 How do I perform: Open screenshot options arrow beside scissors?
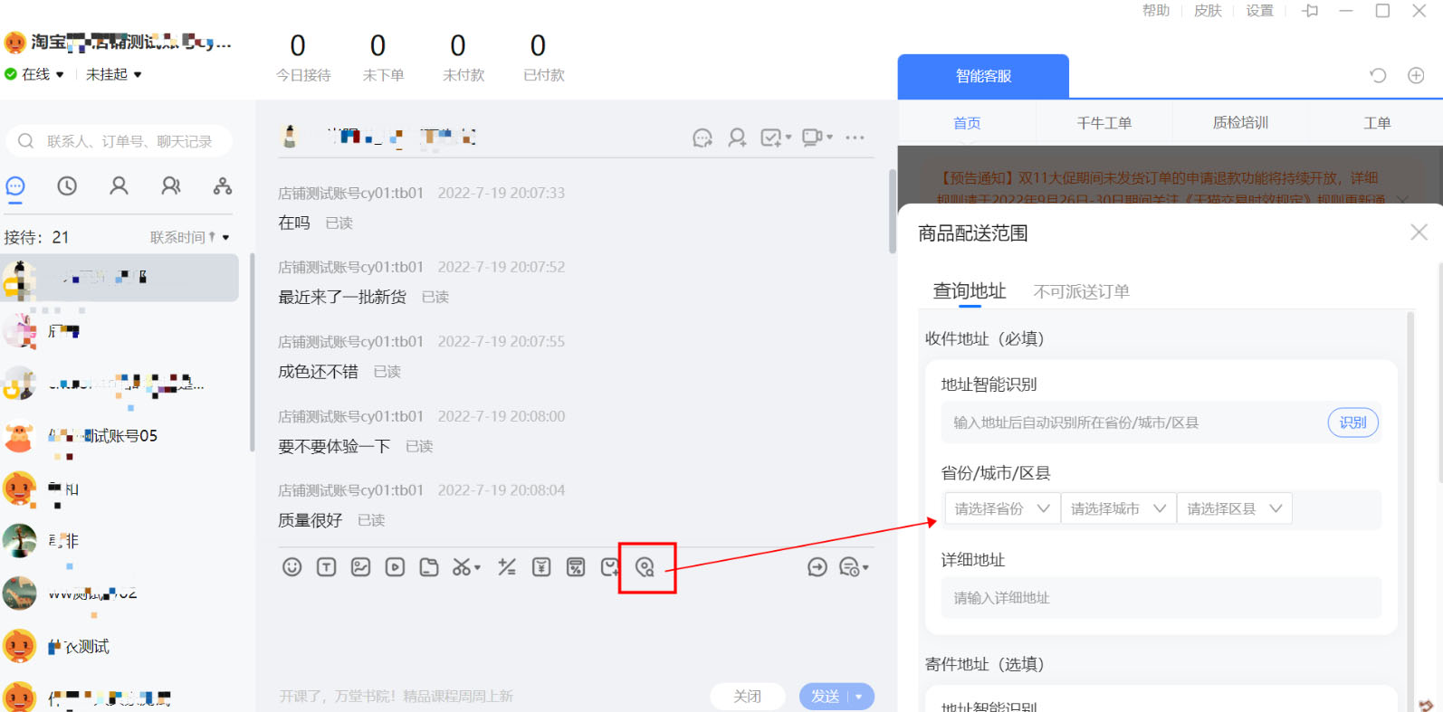tap(477, 568)
